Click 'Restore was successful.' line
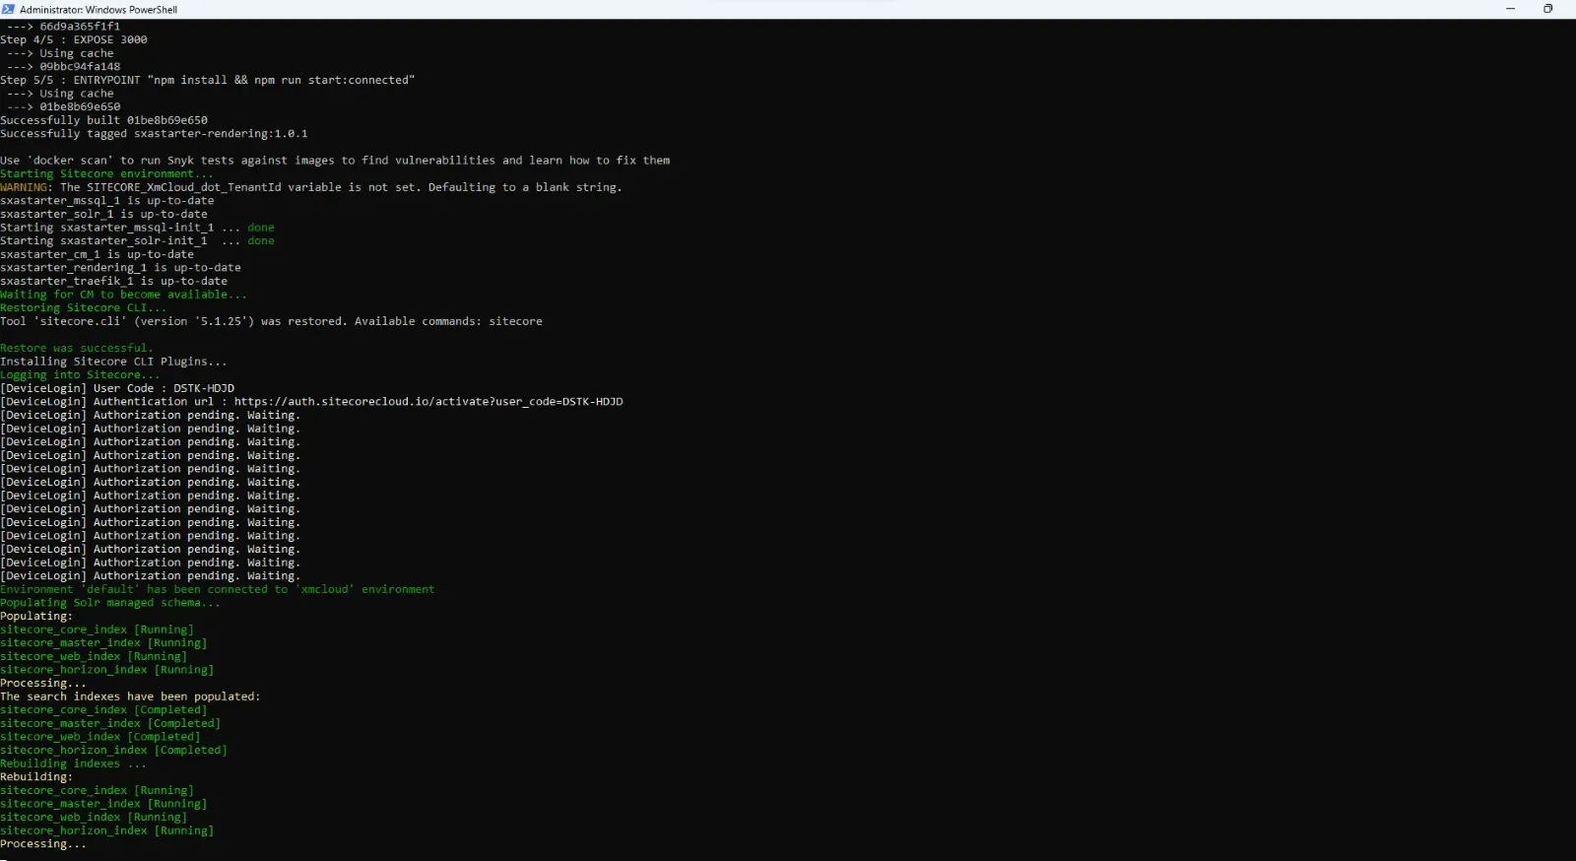Image resolution: width=1576 pixels, height=861 pixels. 77,348
